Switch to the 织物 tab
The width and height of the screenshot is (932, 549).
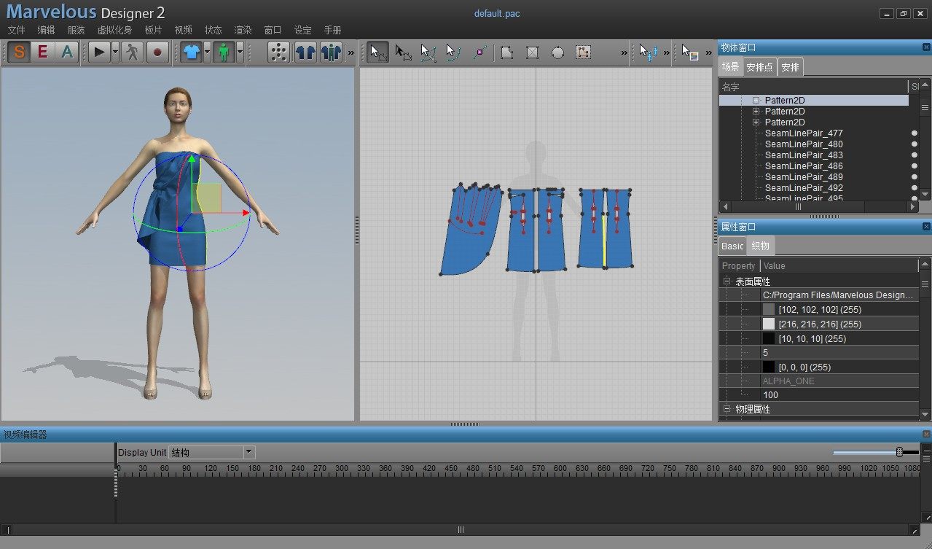coord(760,246)
